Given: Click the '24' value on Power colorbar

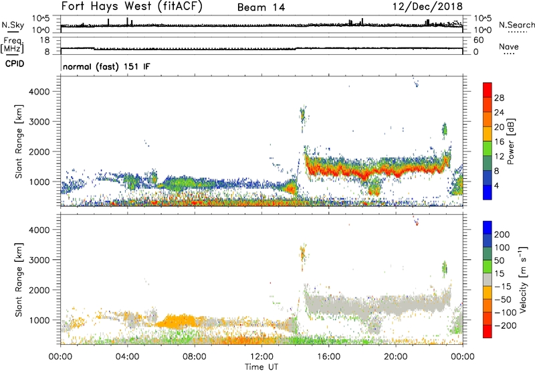Looking at the screenshot, I should (x=499, y=113).
